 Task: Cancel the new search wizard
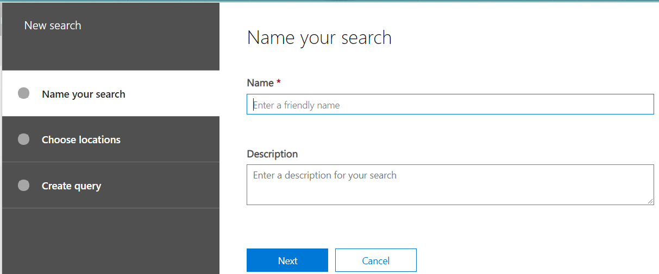point(376,260)
